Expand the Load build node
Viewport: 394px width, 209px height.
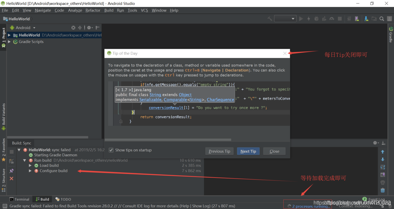click(x=30, y=165)
